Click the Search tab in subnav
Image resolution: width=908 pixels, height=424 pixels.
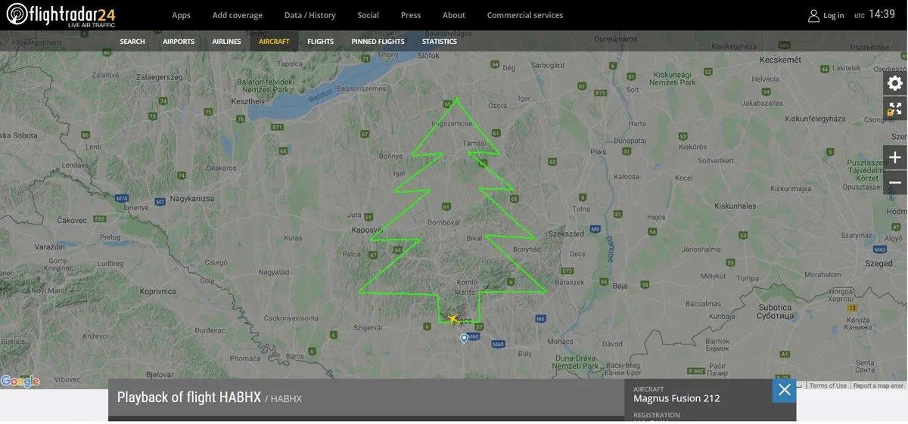(x=132, y=42)
